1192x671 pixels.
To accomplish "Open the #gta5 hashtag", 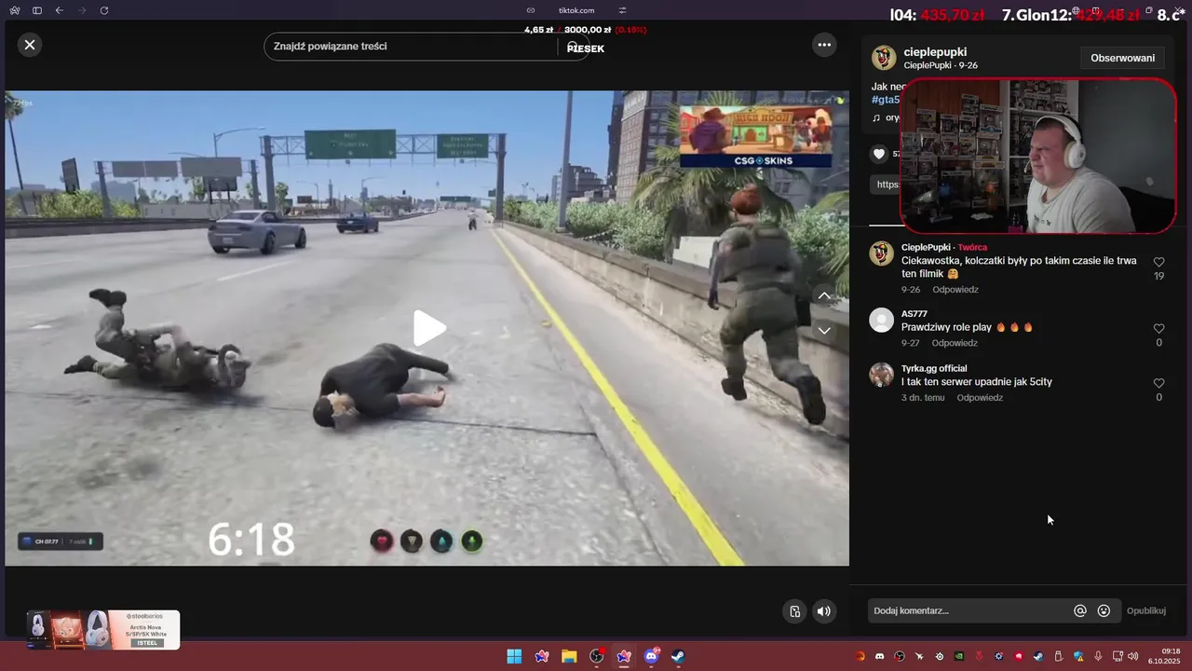I will (x=885, y=100).
